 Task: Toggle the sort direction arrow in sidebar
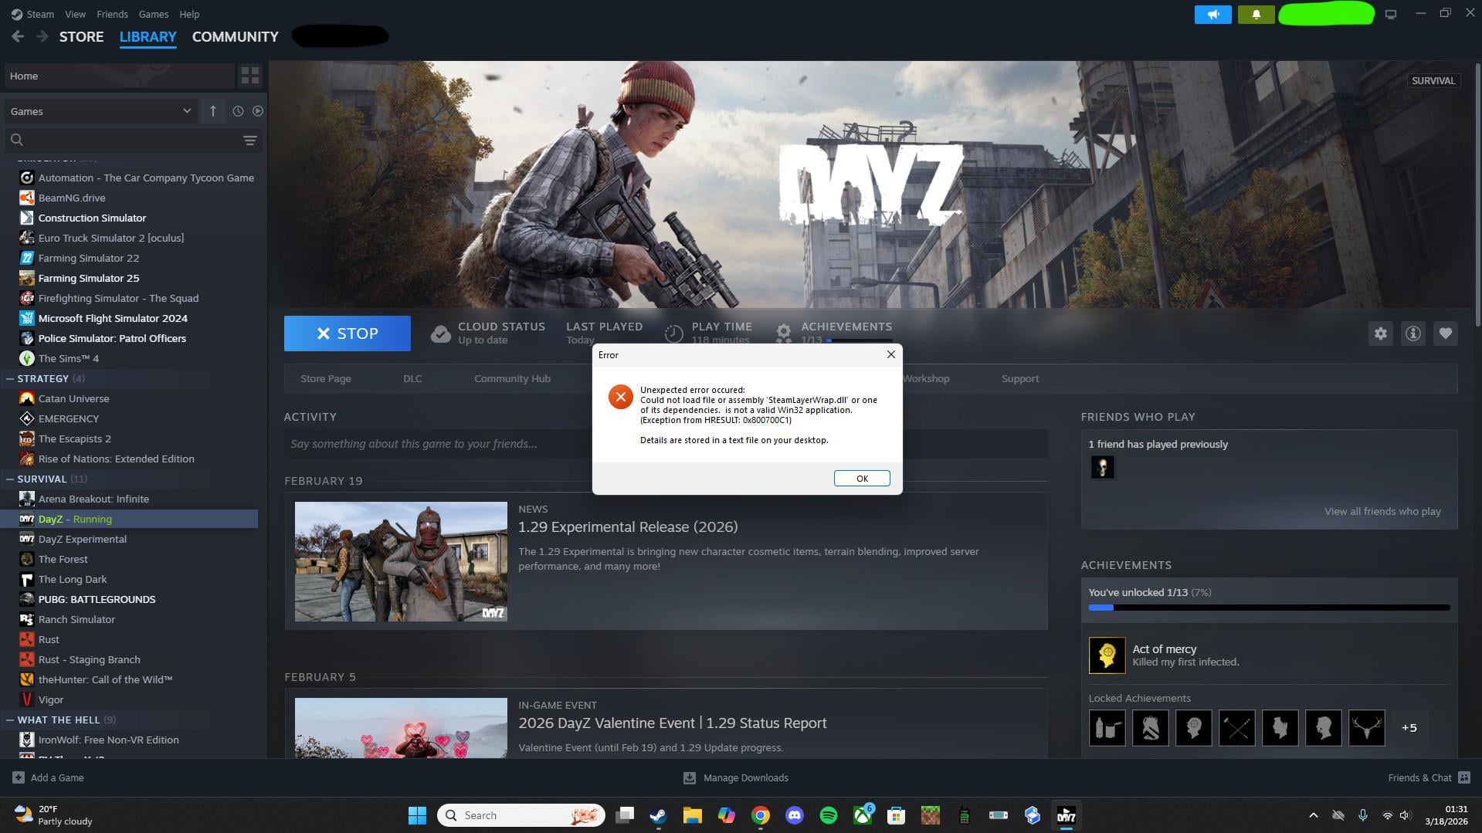click(x=213, y=111)
